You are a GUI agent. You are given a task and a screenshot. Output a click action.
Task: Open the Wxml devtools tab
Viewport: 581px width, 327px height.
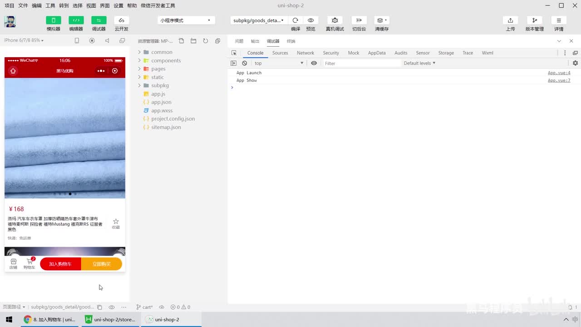(x=487, y=53)
